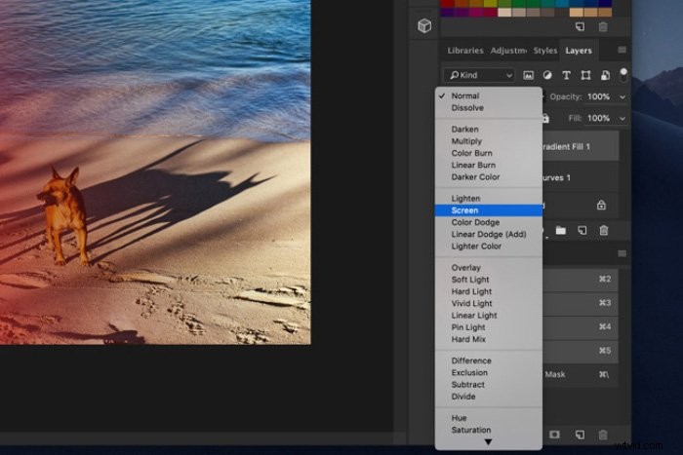Choose Overlay blend mode

pos(489,268)
